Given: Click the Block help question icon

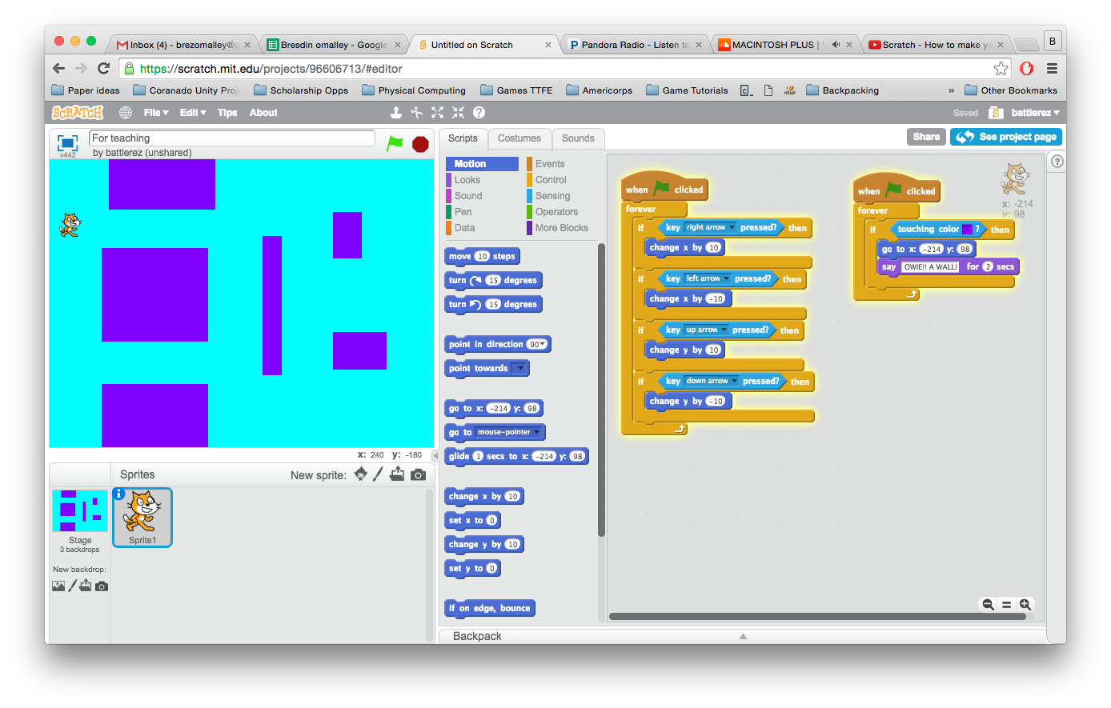Looking at the screenshot, I should [x=479, y=113].
